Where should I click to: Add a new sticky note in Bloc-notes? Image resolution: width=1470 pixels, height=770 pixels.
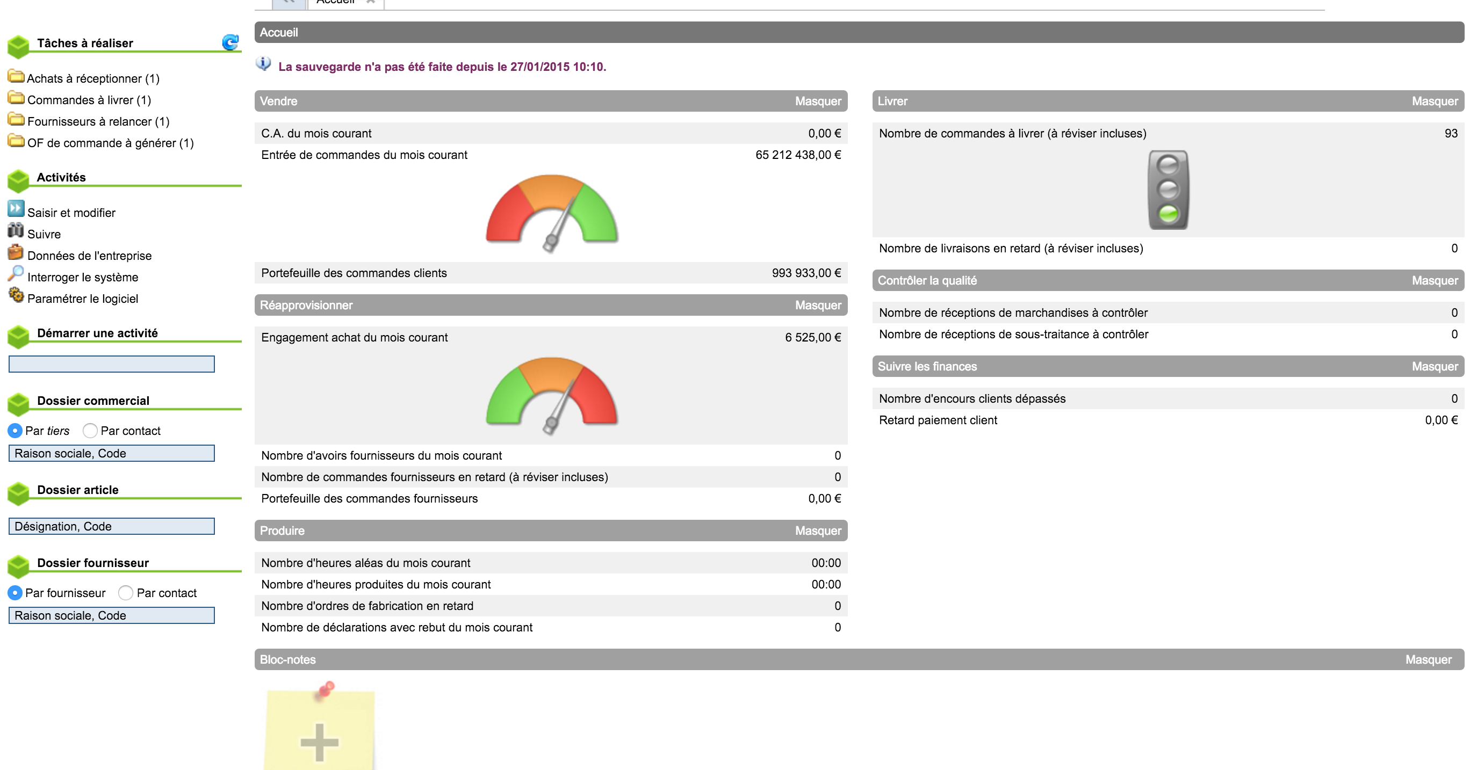tap(320, 742)
